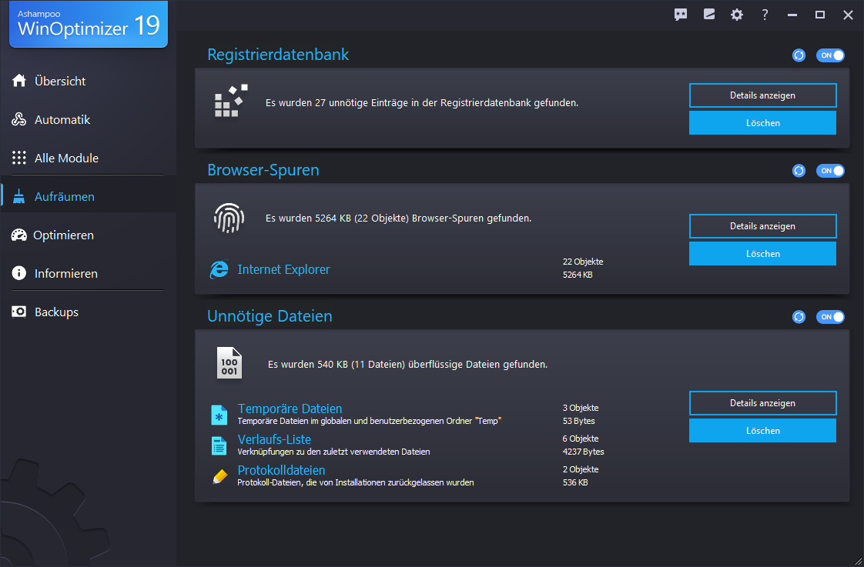Click the speedometer icon beside Optimieren
The width and height of the screenshot is (864, 567).
19,235
